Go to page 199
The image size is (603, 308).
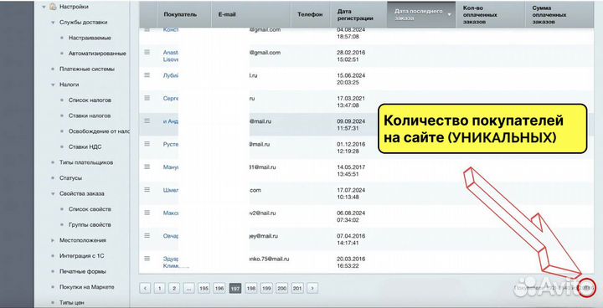[266, 288]
